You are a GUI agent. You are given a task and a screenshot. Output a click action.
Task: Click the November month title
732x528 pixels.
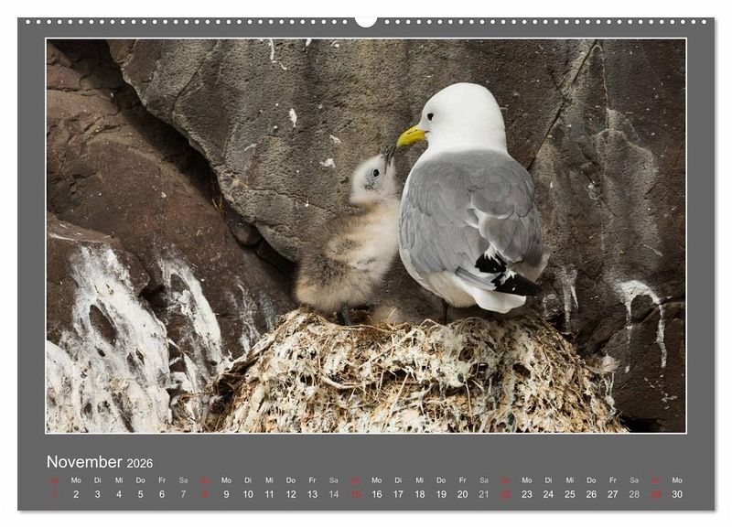click(x=84, y=462)
